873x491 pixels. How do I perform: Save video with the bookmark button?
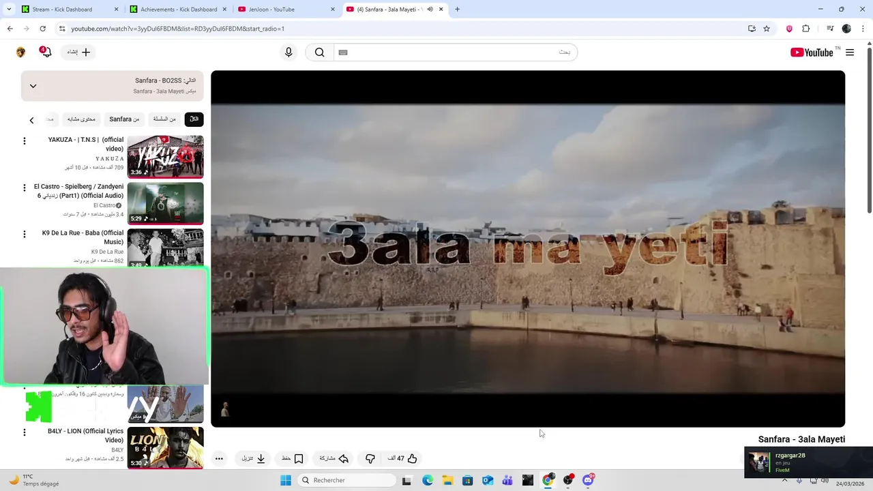point(293,459)
